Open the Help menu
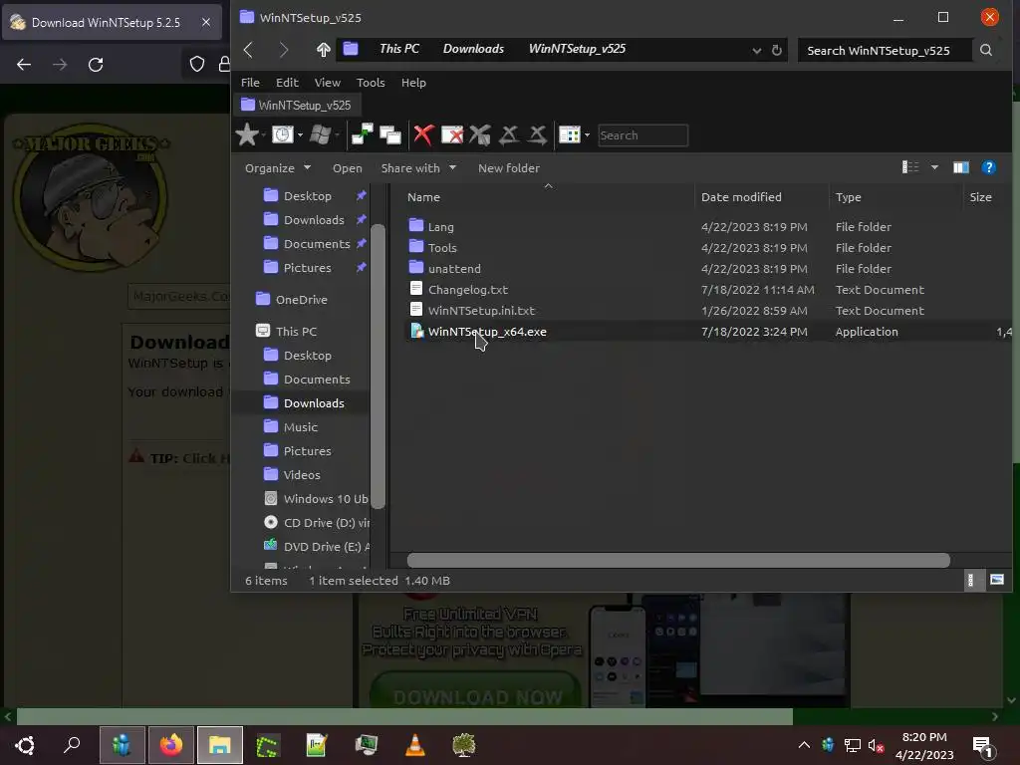 click(413, 83)
